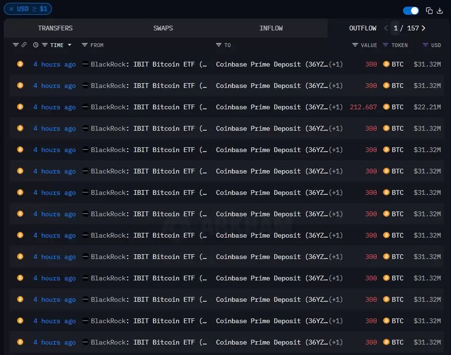Screen dimensions: 451x355
Task: Click the clock icon next to TIME
Action: [36, 45]
